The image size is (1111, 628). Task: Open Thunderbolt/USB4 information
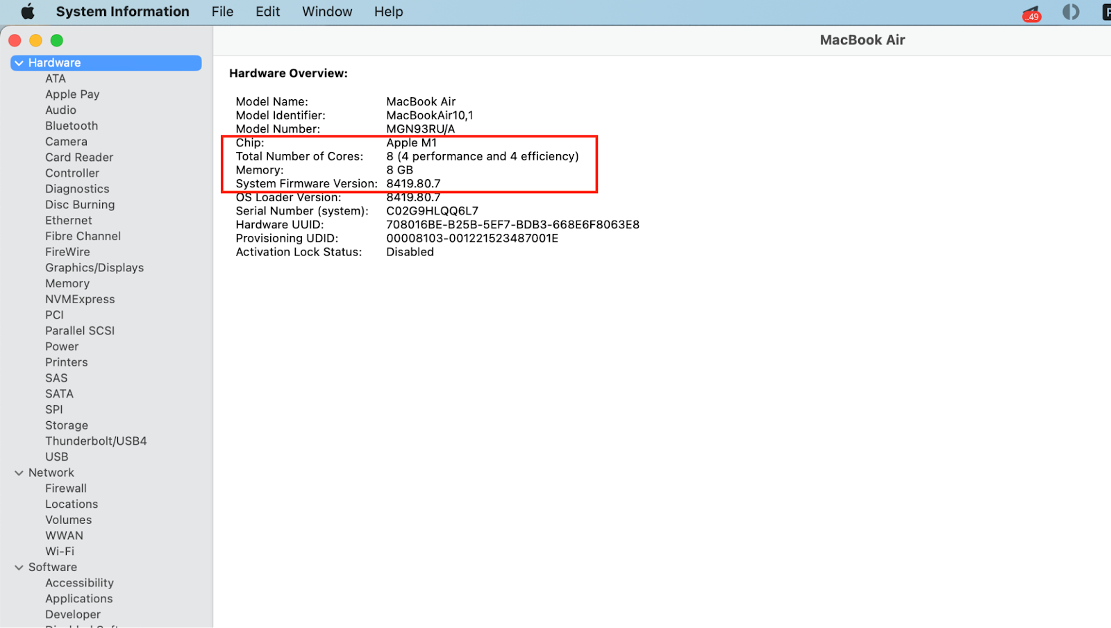(96, 441)
